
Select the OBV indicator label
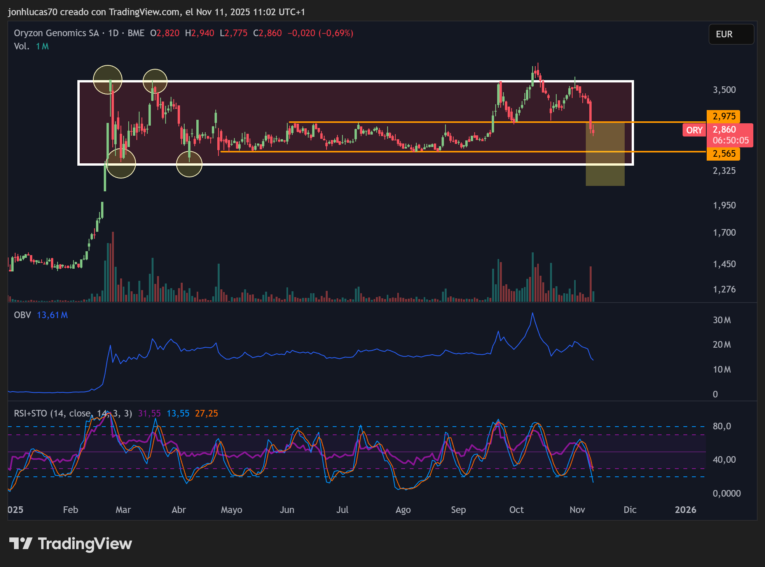pyautogui.click(x=23, y=315)
